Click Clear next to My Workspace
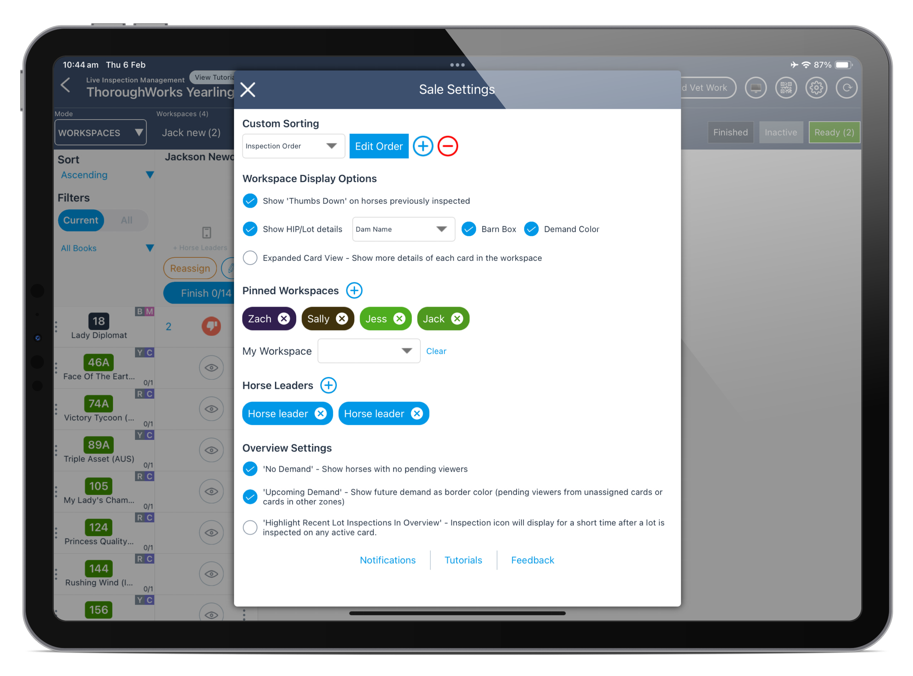 tap(436, 351)
